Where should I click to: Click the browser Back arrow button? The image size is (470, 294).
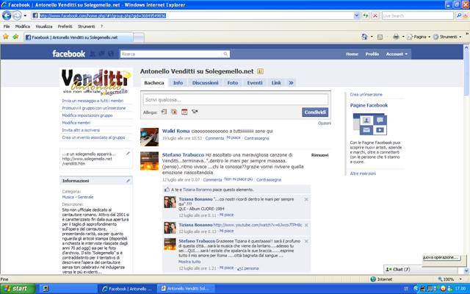(7, 15)
